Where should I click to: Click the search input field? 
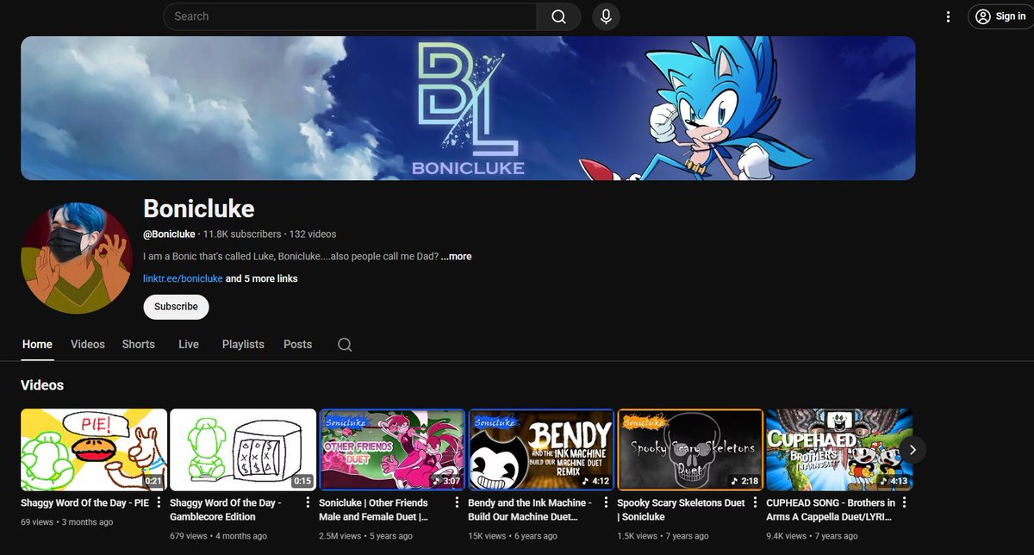pyautogui.click(x=345, y=16)
